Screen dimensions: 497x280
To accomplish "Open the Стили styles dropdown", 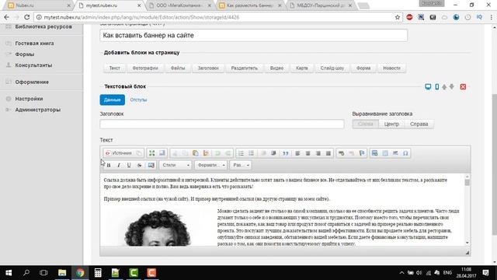I will pyautogui.click(x=176, y=165).
